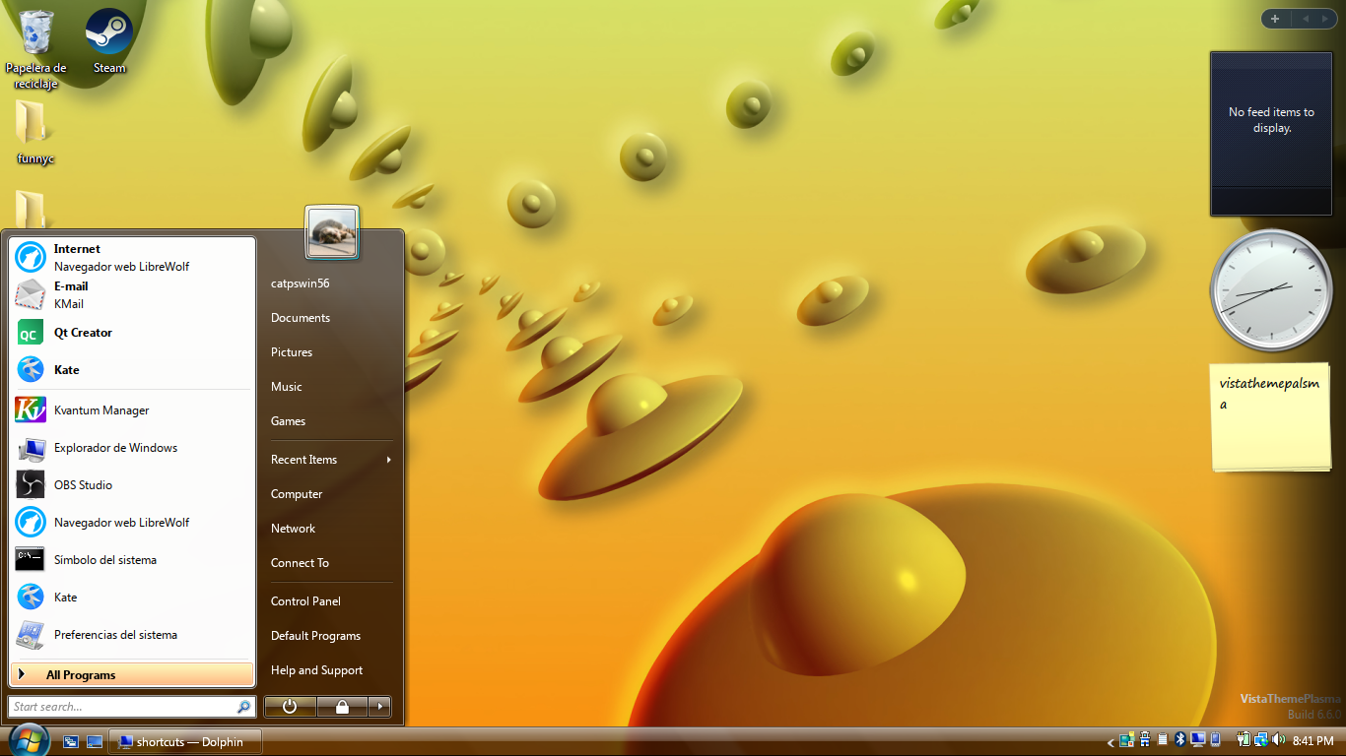
Task: Open the shutdown options arrow
Action: [x=379, y=706]
